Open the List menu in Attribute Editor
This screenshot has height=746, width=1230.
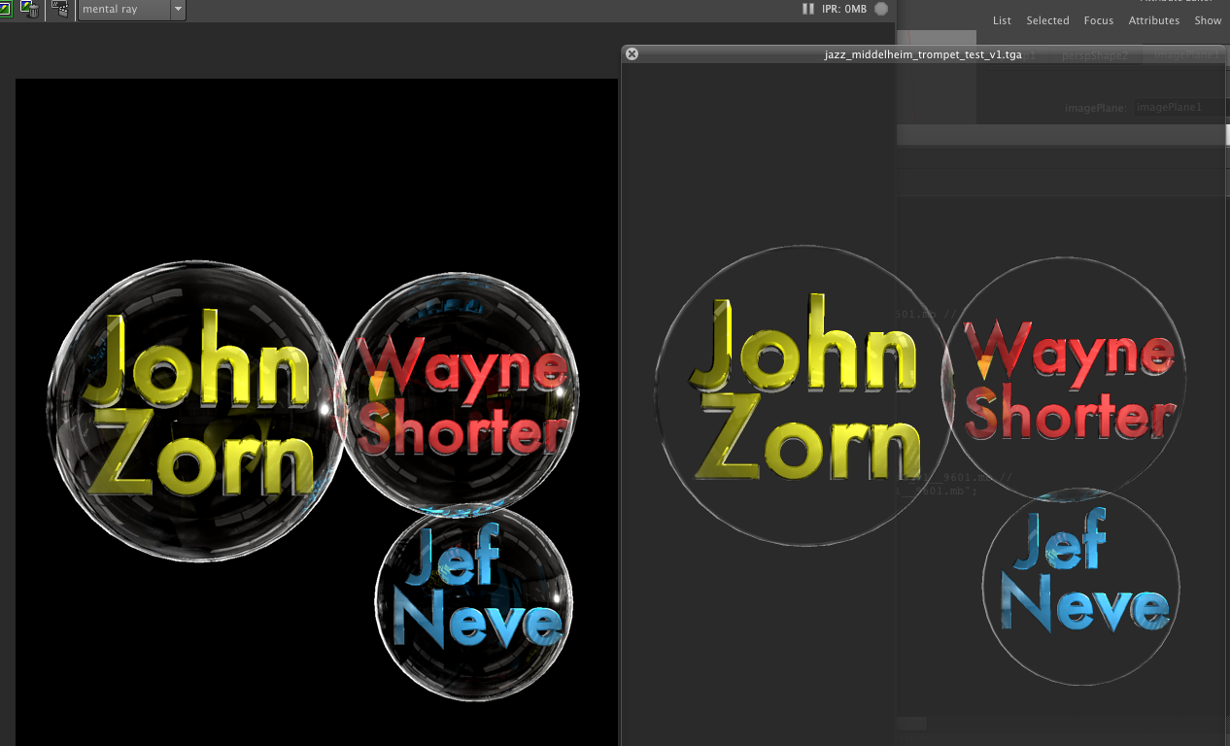click(1002, 20)
